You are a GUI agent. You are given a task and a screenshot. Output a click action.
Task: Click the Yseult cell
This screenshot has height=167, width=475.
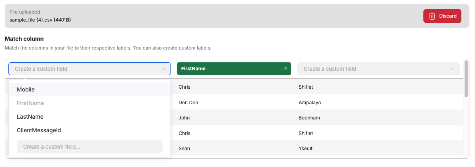coord(305,149)
